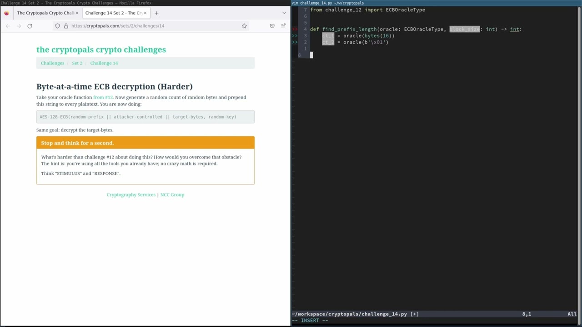Open the 'from #12' link
582x327 pixels.
click(103, 97)
